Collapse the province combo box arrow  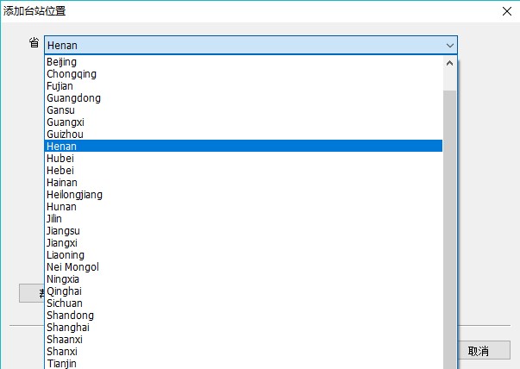point(449,45)
